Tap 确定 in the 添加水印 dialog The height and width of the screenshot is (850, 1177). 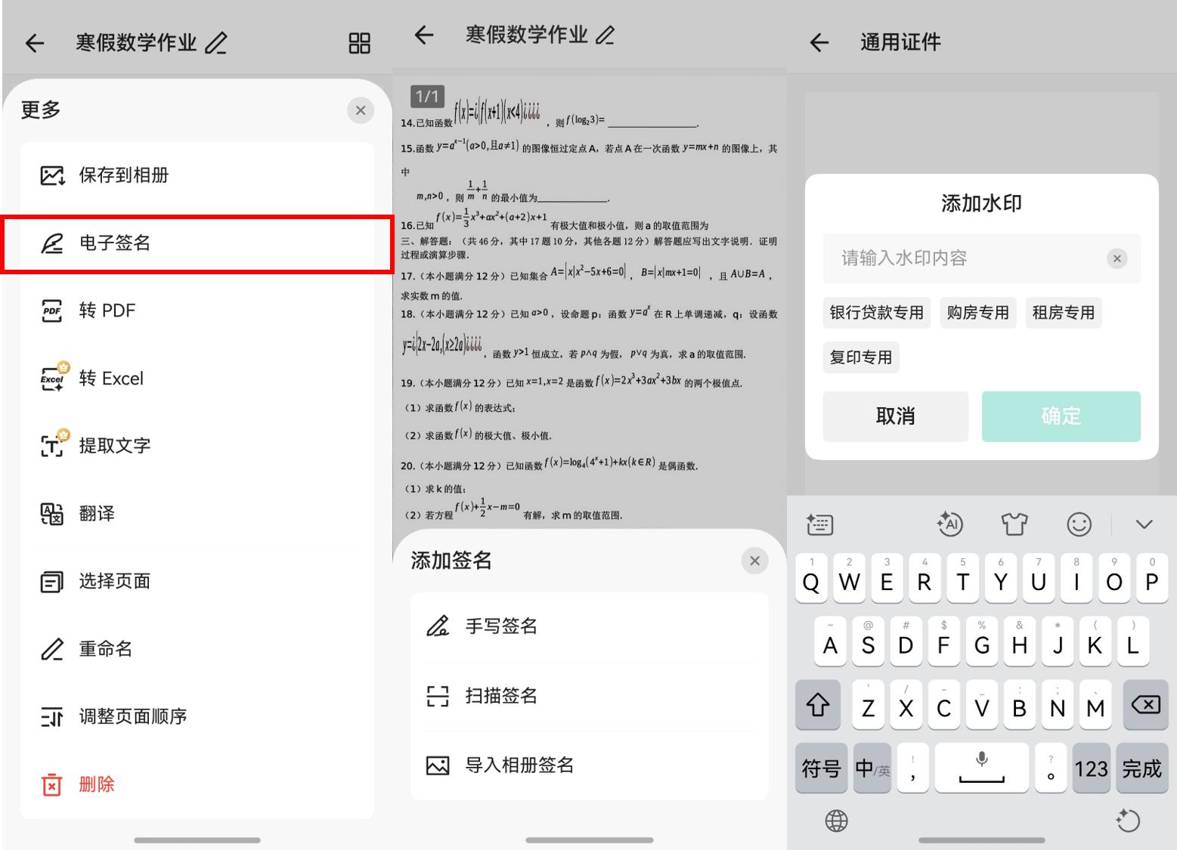coord(1061,416)
